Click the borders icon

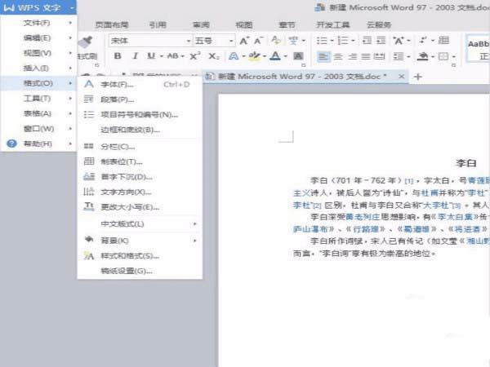point(443,56)
